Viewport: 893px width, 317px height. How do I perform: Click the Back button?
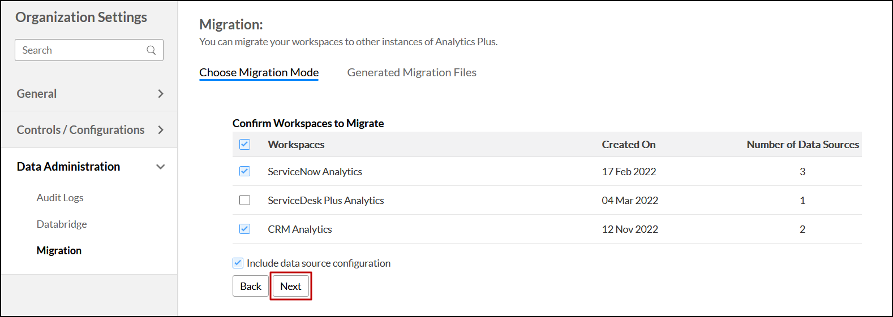point(251,286)
